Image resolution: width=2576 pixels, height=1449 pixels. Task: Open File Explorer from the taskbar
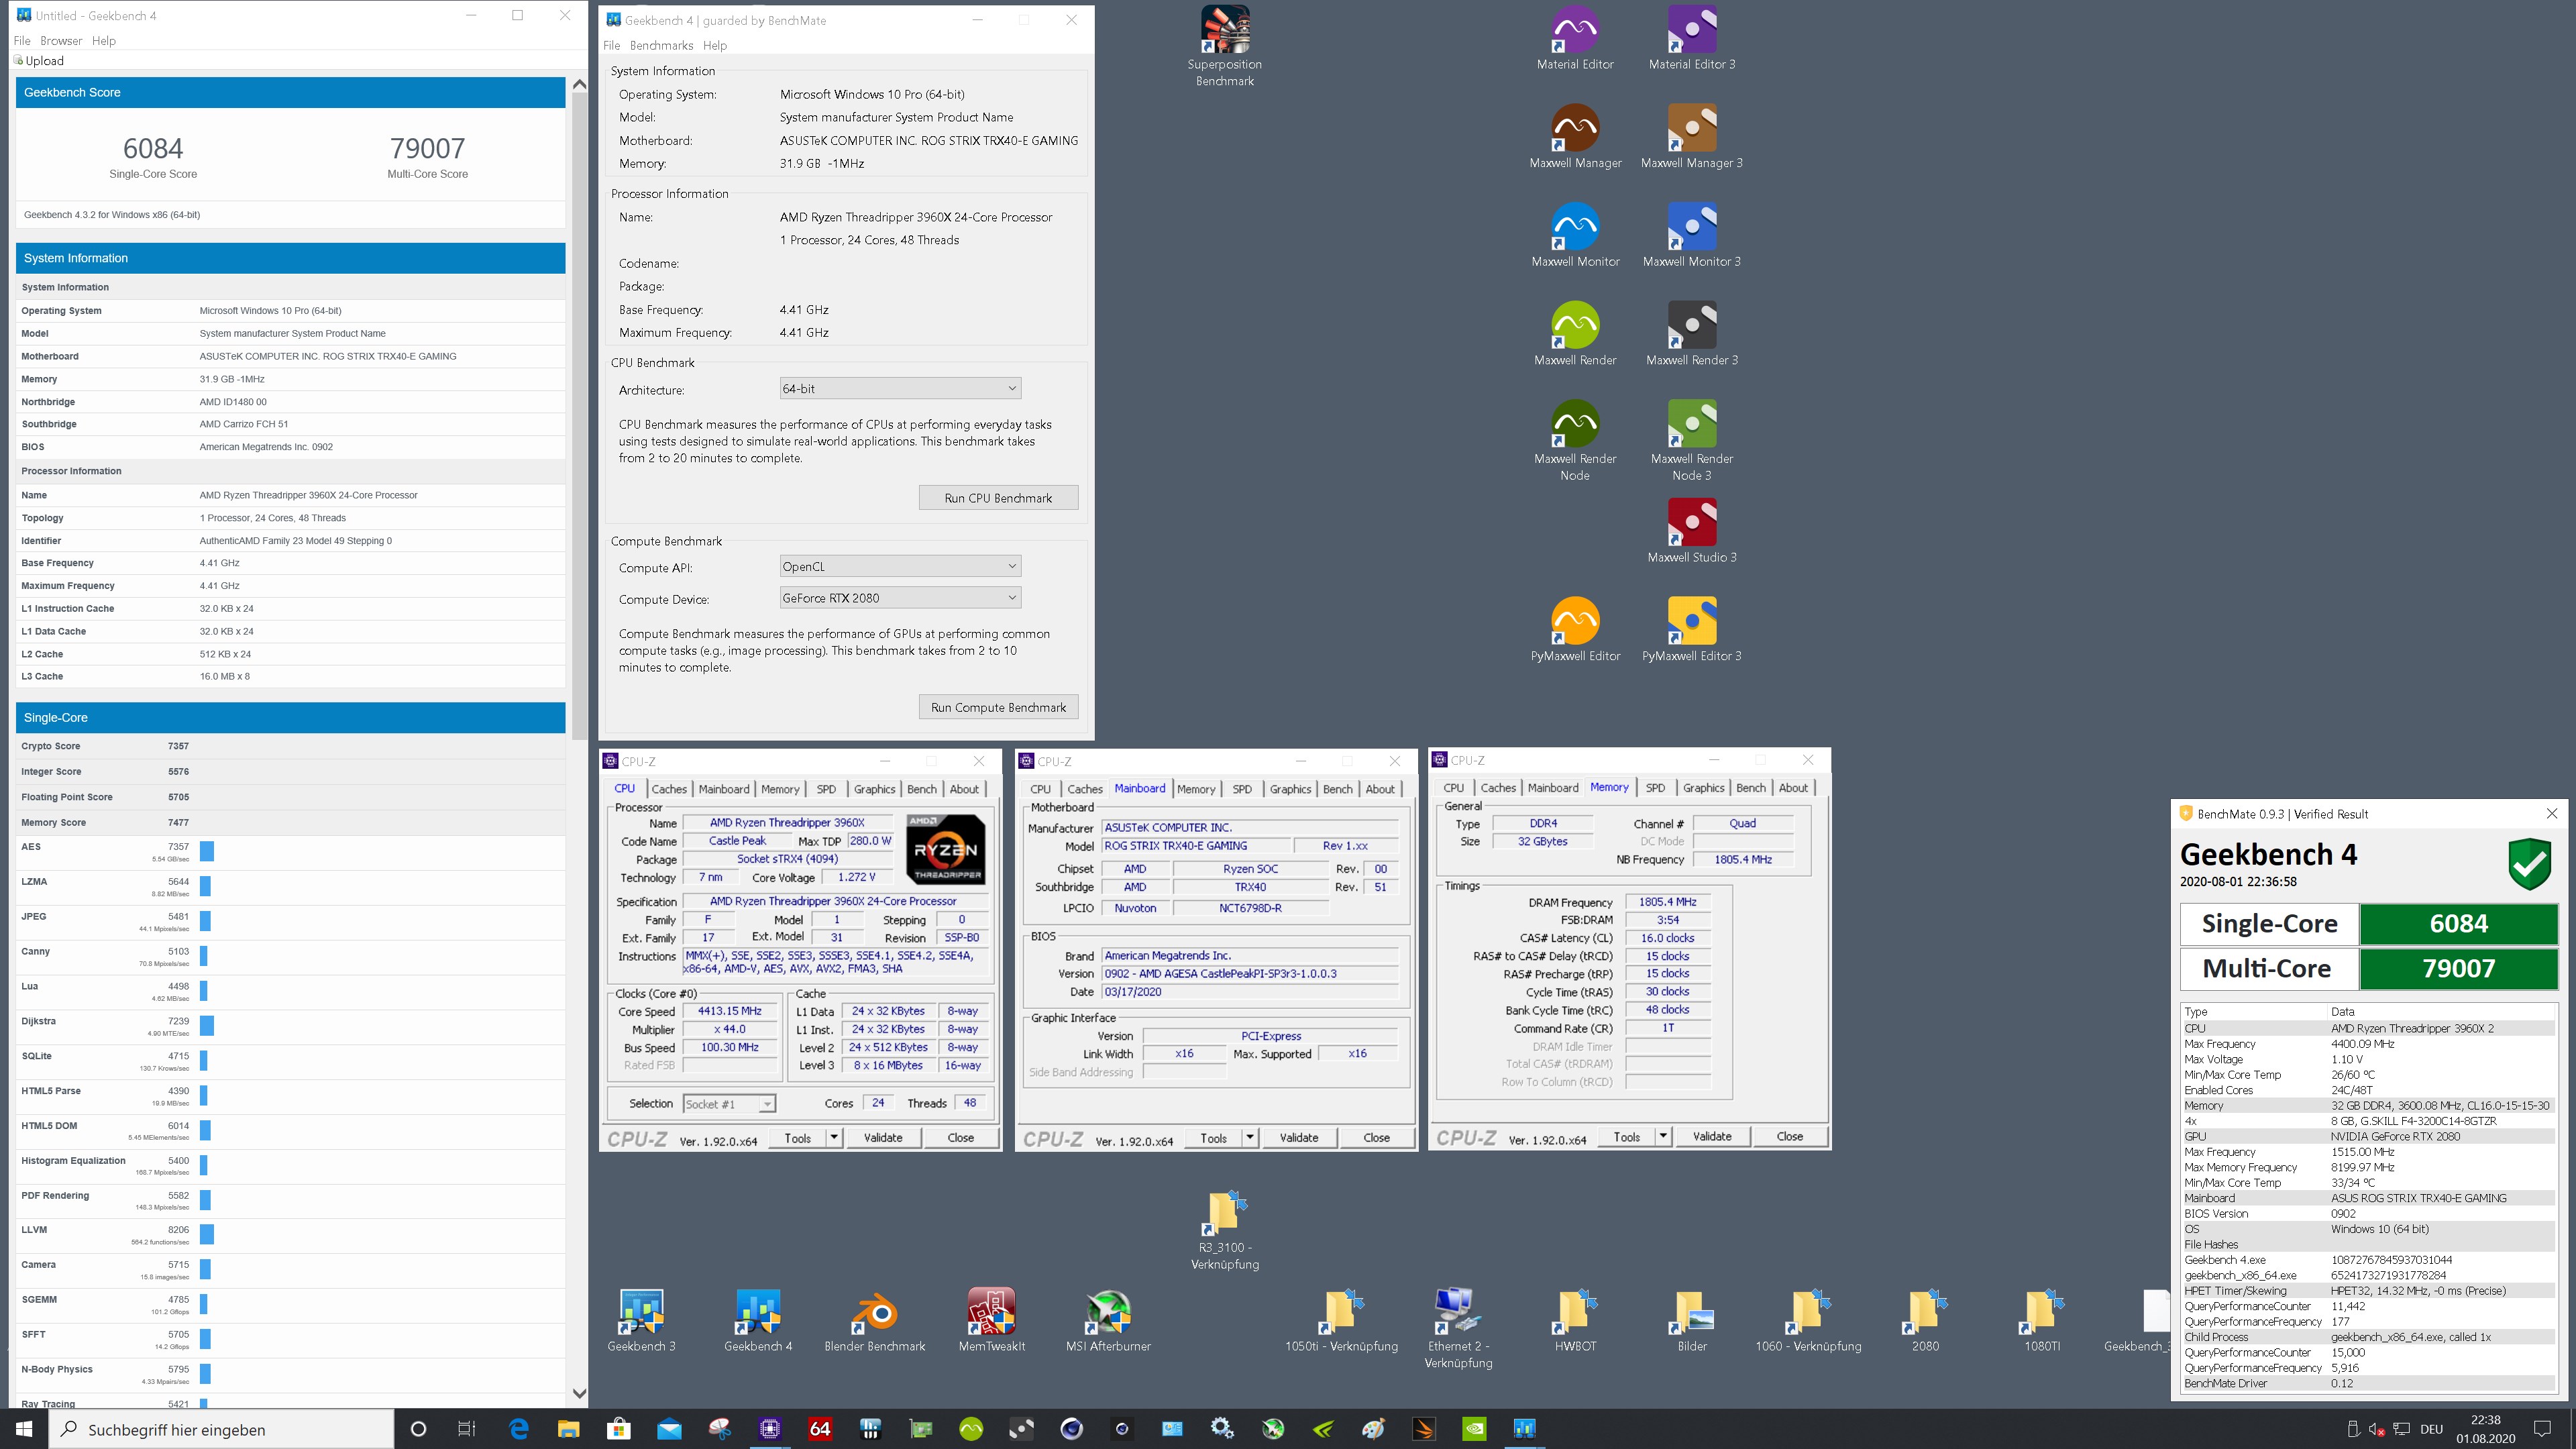click(x=568, y=1429)
